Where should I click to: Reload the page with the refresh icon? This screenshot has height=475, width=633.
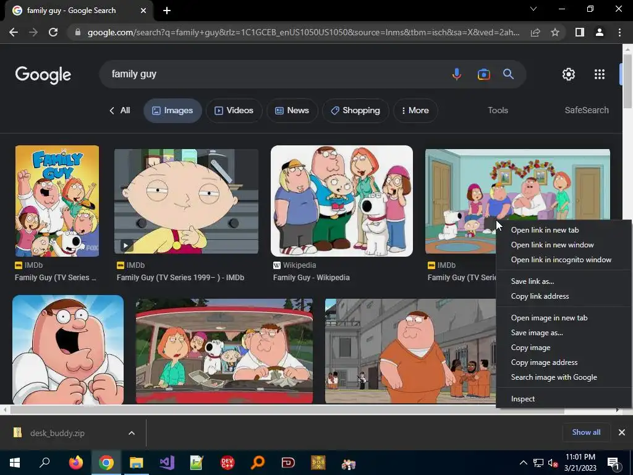53,32
